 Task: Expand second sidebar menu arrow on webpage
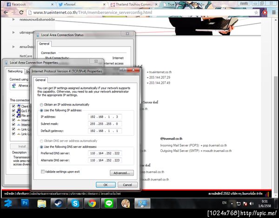[x=13, y=33]
